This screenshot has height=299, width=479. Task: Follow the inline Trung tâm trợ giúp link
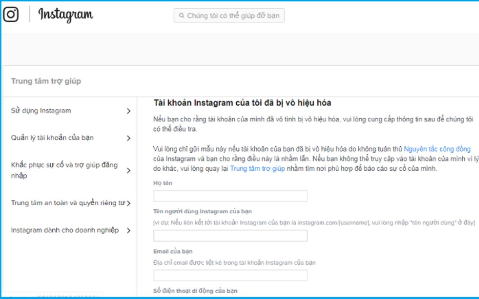click(257, 168)
